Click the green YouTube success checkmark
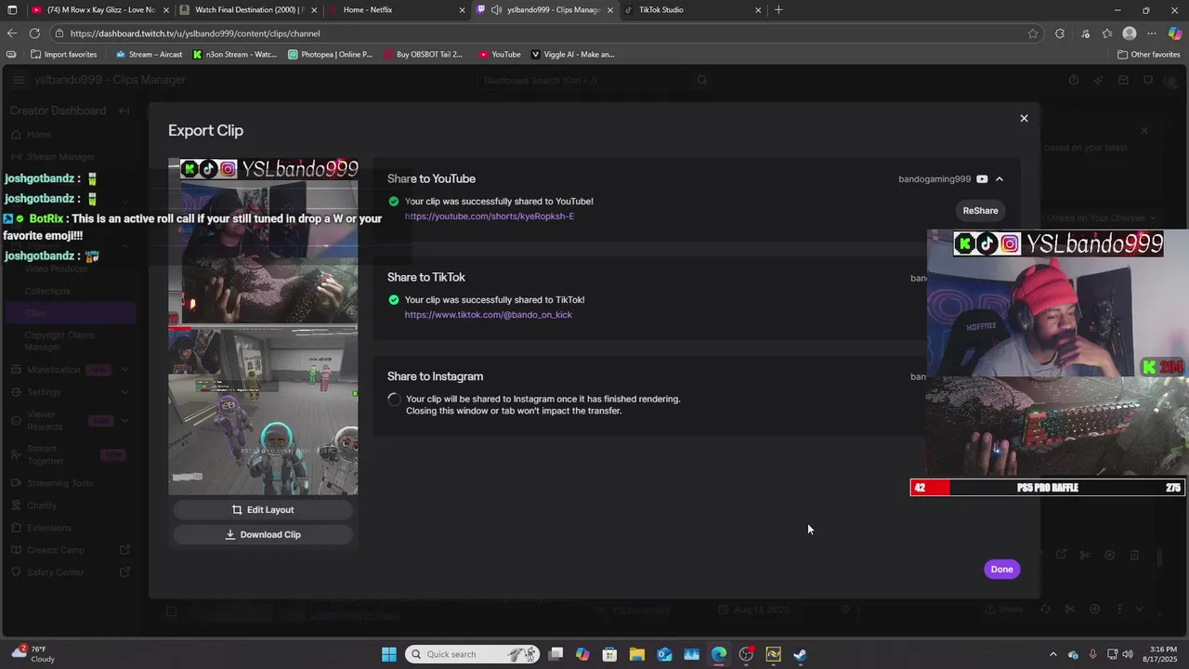This screenshot has height=669, width=1189. pyautogui.click(x=394, y=202)
